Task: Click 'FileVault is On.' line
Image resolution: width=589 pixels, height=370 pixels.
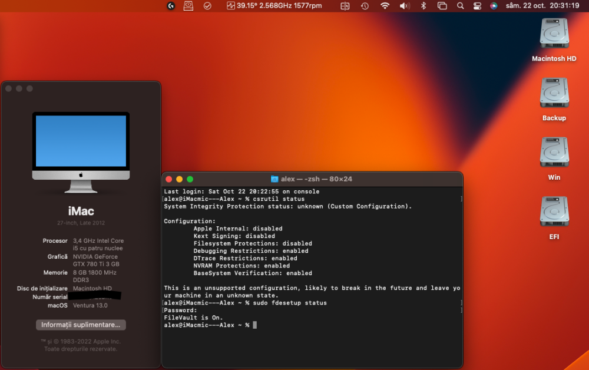Action: 193,318
